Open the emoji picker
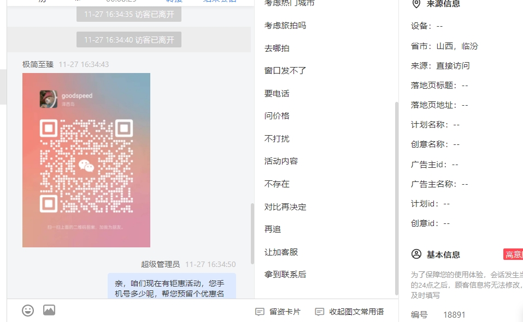This screenshot has height=322, width=523. (28, 311)
